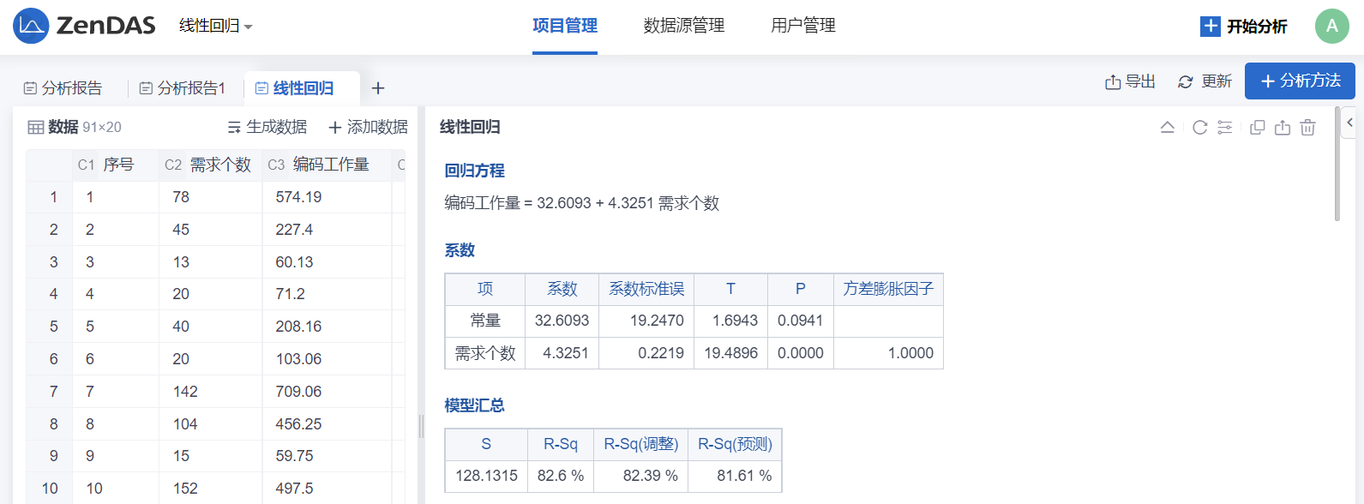Delete the 线性回归 result card
1364x504 pixels.
click(x=1307, y=128)
